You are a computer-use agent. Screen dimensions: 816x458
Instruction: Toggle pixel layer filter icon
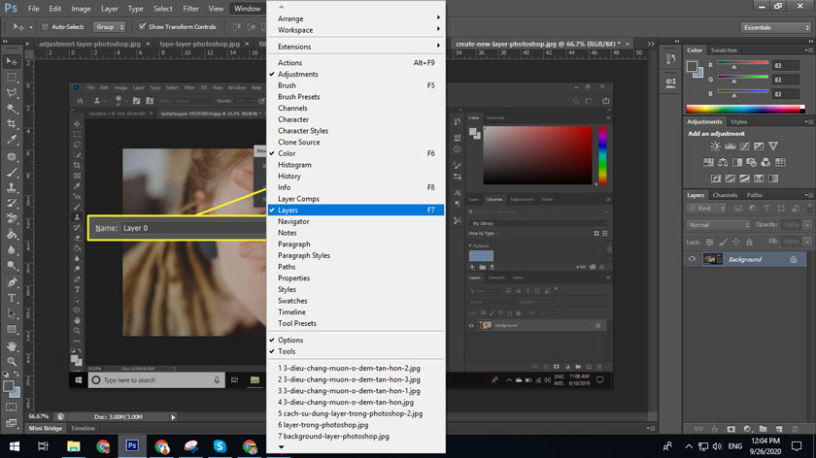pyautogui.click(x=738, y=208)
